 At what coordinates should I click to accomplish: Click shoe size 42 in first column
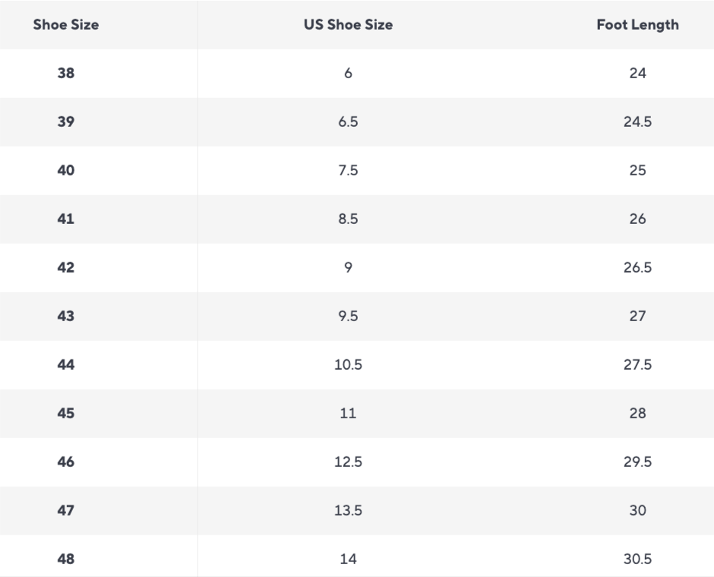pos(65,268)
